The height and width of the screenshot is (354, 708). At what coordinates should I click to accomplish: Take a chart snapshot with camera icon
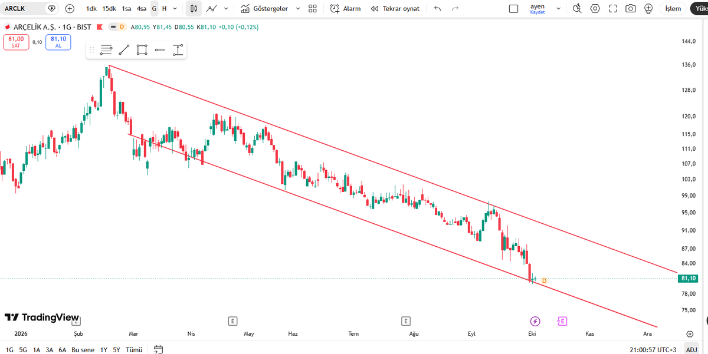[x=631, y=9]
